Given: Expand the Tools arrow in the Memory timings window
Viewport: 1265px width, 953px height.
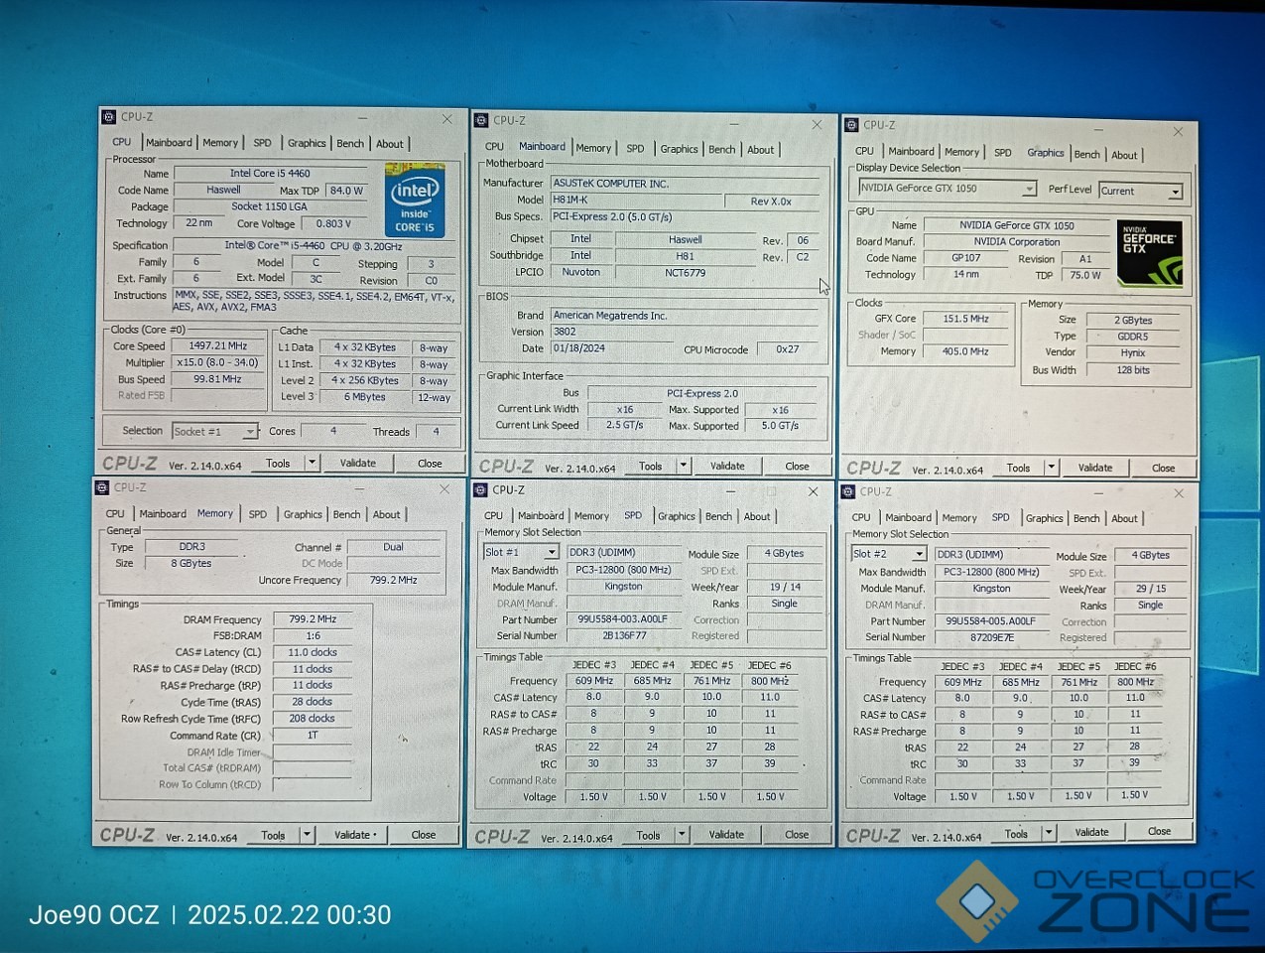Looking at the screenshot, I should pyautogui.click(x=307, y=835).
